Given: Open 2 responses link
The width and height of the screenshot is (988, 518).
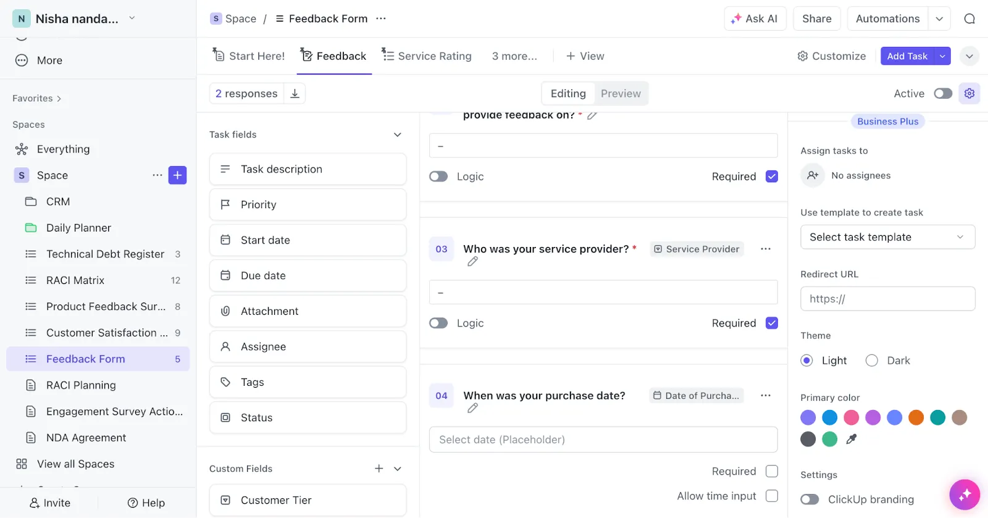Looking at the screenshot, I should (x=246, y=93).
